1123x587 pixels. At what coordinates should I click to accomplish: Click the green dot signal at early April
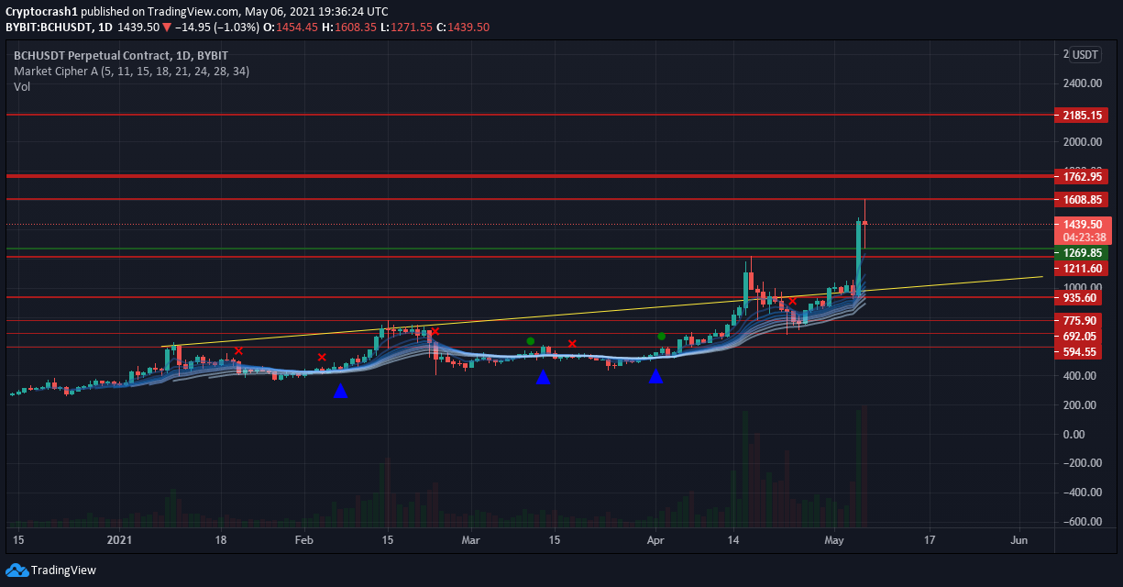point(661,336)
